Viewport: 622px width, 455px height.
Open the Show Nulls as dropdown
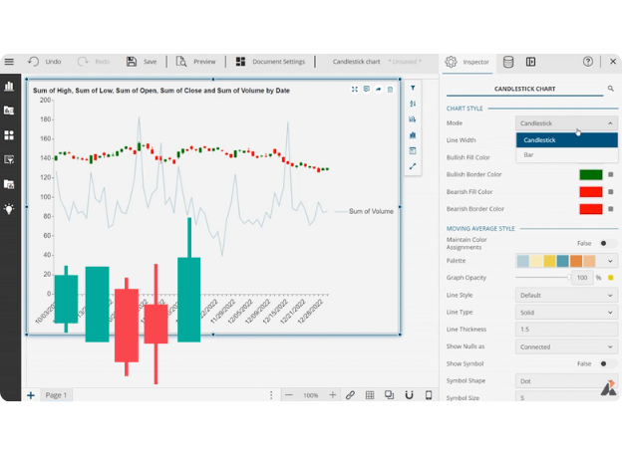click(x=566, y=346)
